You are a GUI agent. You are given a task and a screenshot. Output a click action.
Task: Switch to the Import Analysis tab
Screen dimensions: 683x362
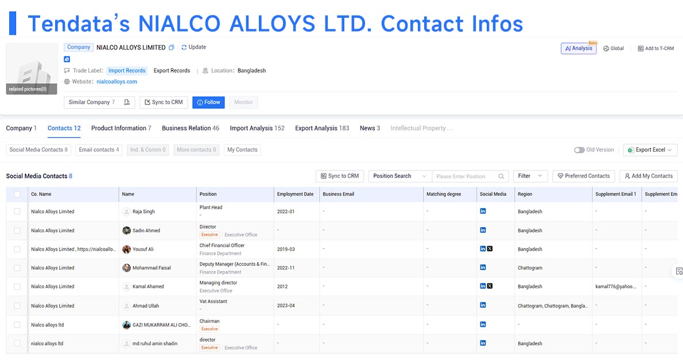(x=257, y=128)
